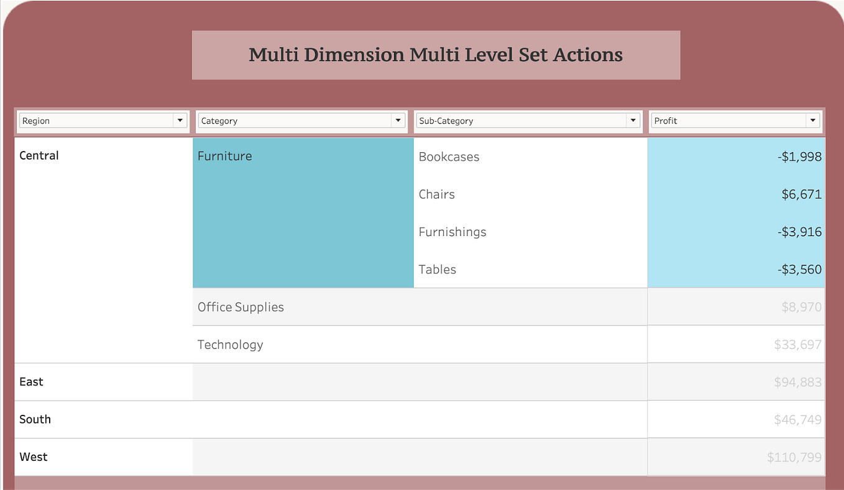Click the Sub-Category dropdown caret arrow

(633, 120)
